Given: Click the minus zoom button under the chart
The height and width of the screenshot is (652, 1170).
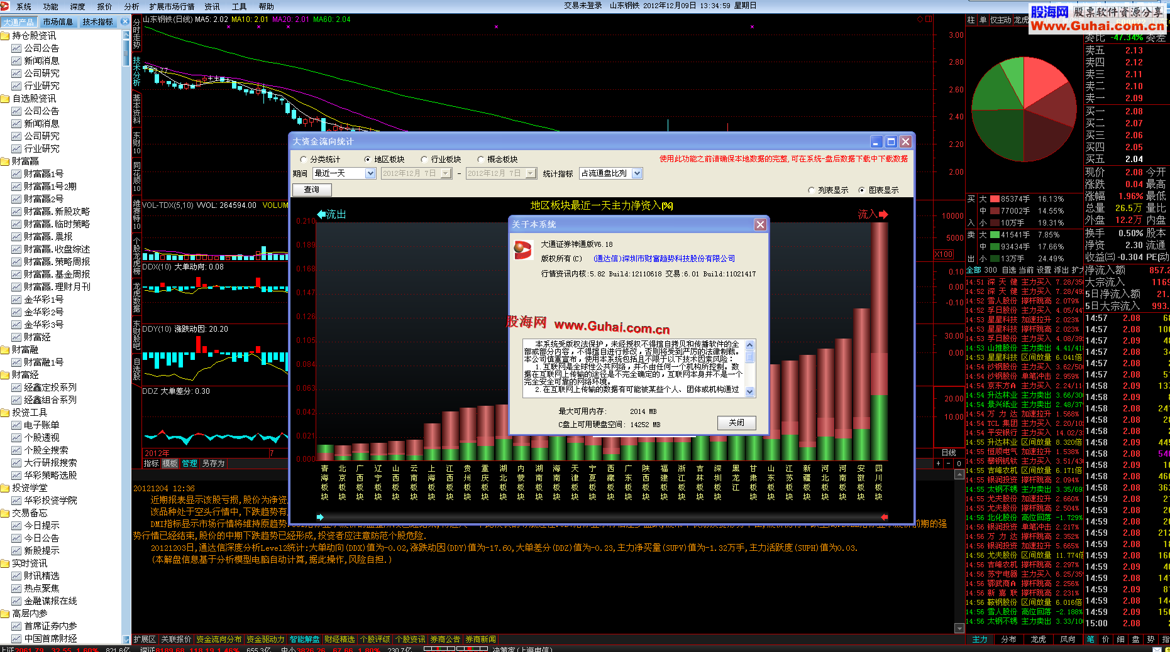Looking at the screenshot, I should pyautogui.click(x=949, y=464).
